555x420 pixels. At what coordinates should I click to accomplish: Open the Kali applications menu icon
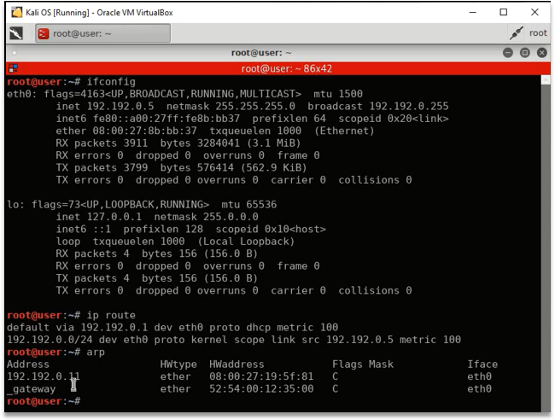coord(16,33)
